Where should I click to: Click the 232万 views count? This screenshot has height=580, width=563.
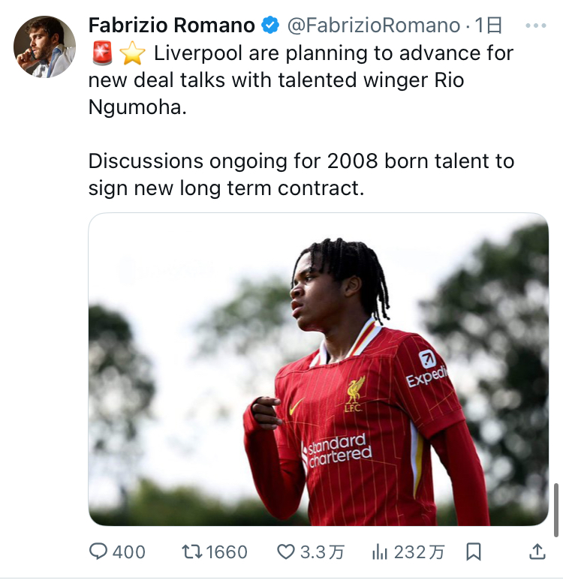tap(419, 552)
